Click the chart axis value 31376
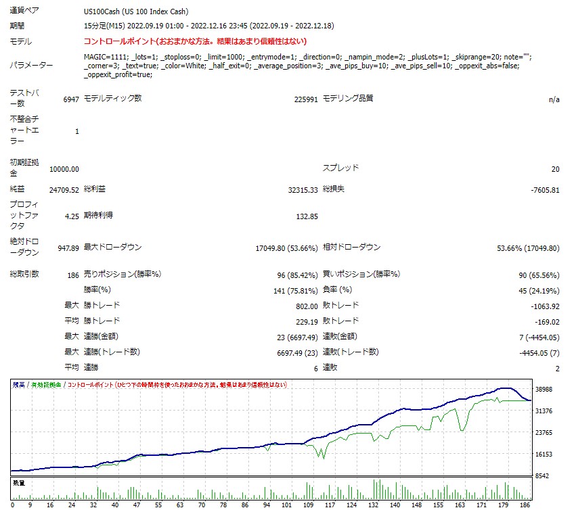The width and height of the screenshot is (576, 512). (544, 411)
